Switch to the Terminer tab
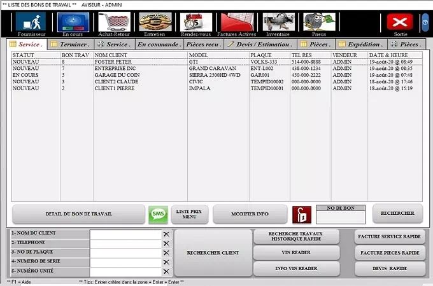This screenshot has height=286, width=433. 70,44
